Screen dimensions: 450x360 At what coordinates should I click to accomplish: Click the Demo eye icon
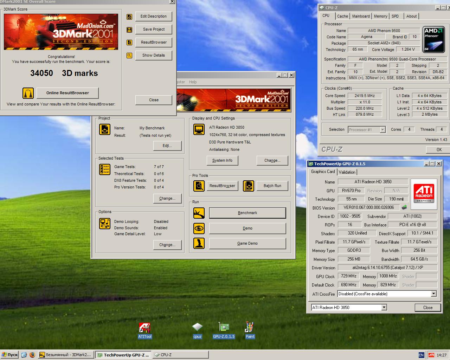[199, 228]
